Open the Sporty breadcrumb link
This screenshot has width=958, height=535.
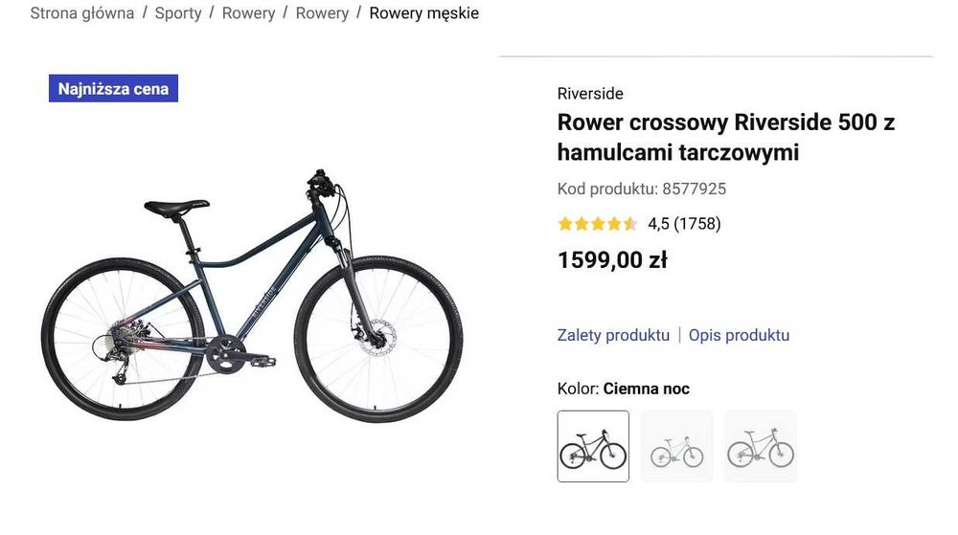point(178,13)
